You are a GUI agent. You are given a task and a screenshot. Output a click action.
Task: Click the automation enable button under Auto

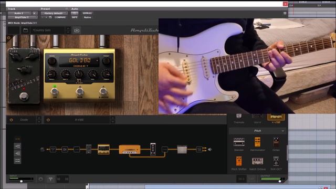75,13
